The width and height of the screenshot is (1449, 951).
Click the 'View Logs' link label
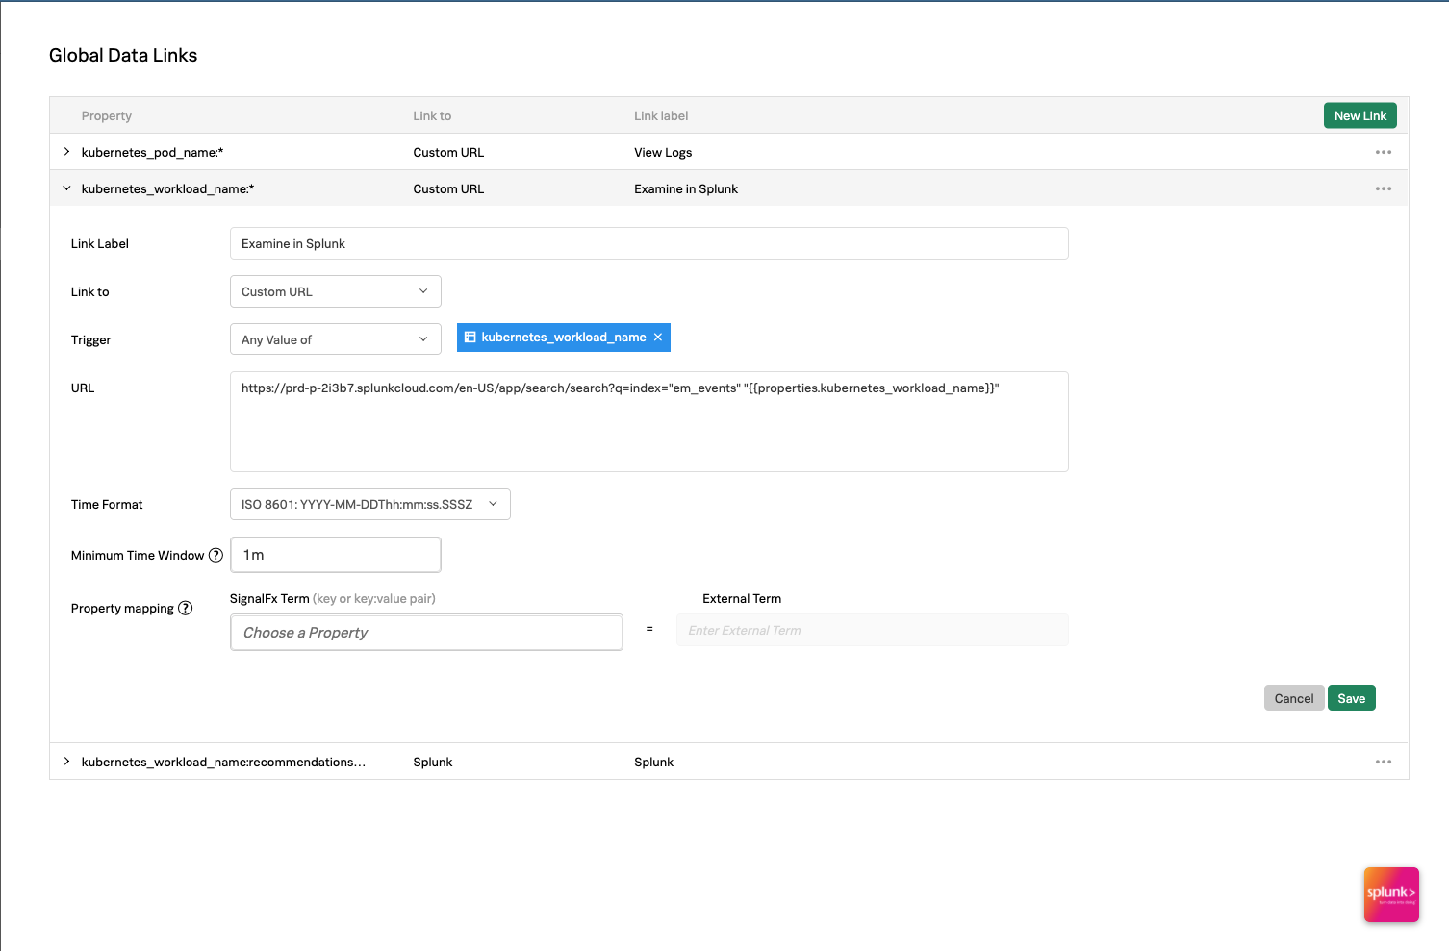point(663,152)
